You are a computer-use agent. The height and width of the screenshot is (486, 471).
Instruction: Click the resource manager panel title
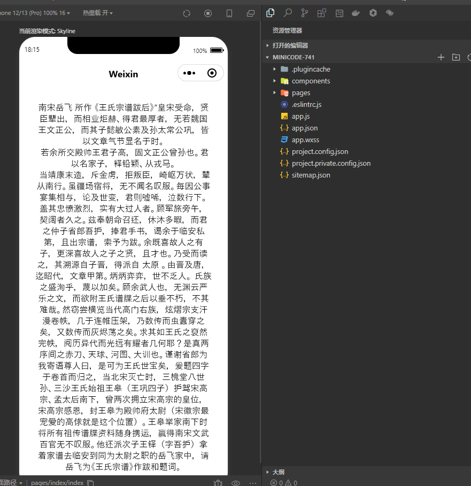(x=287, y=30)
